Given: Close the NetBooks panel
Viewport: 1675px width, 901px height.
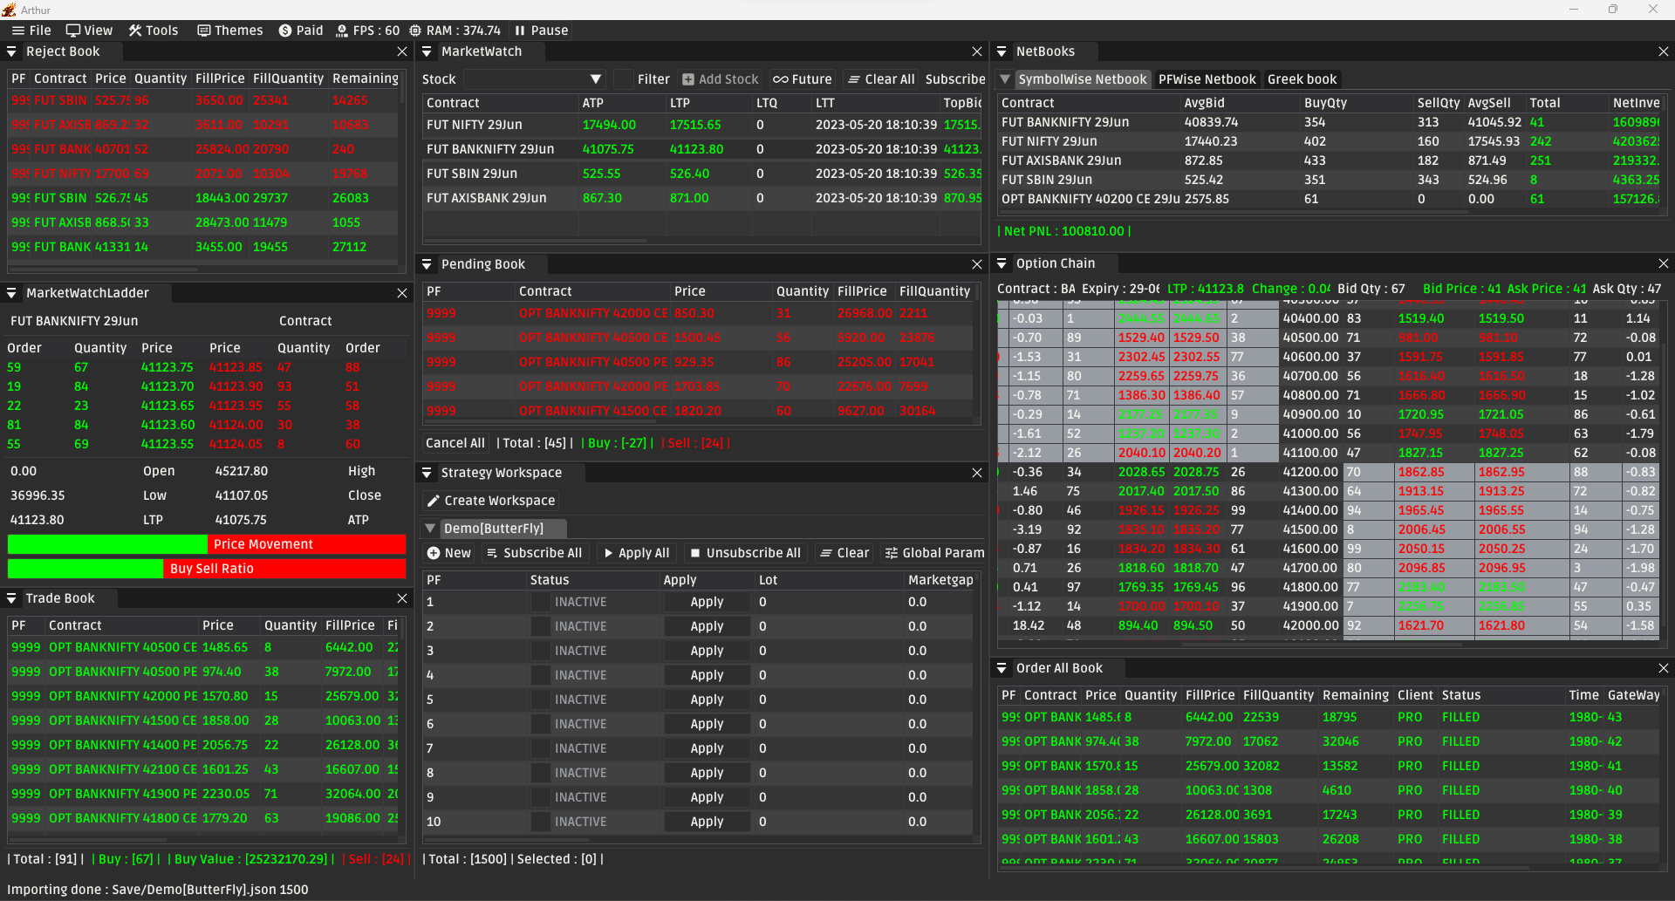Looking at the screenshot, I should click(1664, 52).
